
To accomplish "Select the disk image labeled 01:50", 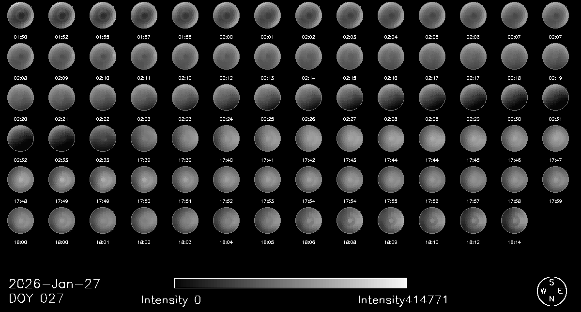I will (20, 15).
